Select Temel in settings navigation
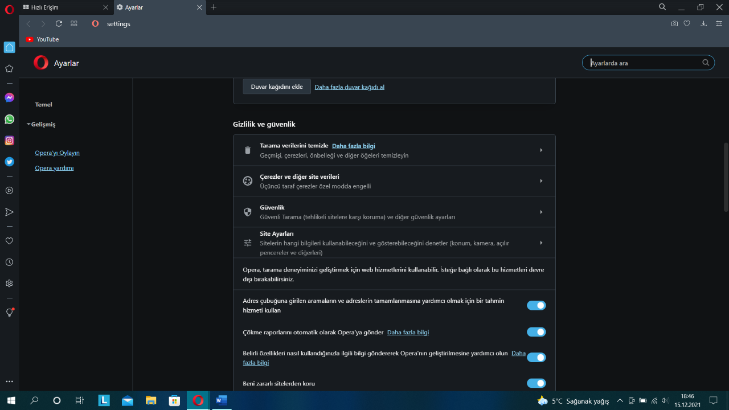The height and width of the screenshot is (410, 729). pos(43,105)
